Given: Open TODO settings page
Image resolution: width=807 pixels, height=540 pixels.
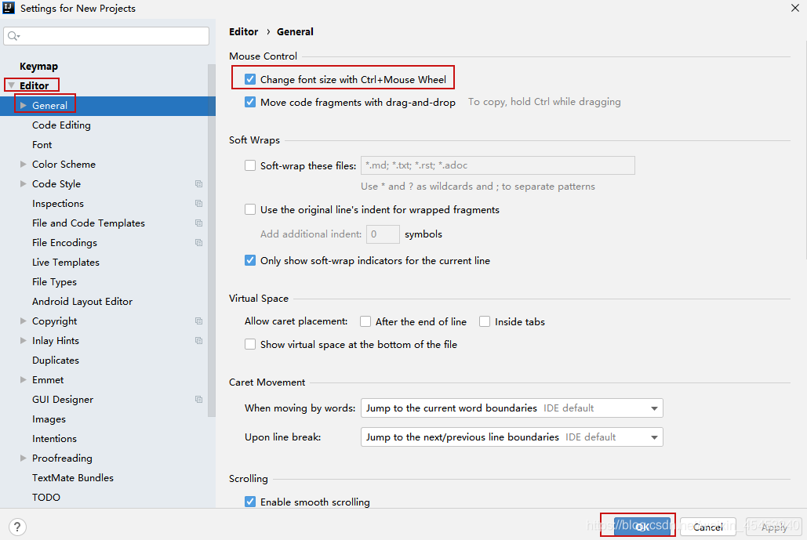Looking at the screenshot, I should (45, 498).
